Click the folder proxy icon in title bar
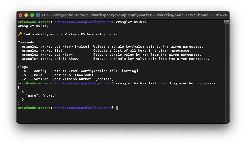246x145 pixels. pos(38,15)
